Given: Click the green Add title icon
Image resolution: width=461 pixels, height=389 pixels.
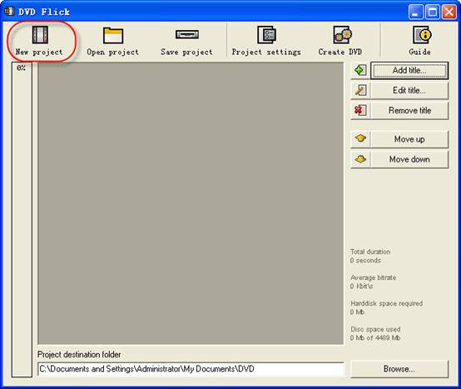Looking at the screenshot, I should click(360, 70).
